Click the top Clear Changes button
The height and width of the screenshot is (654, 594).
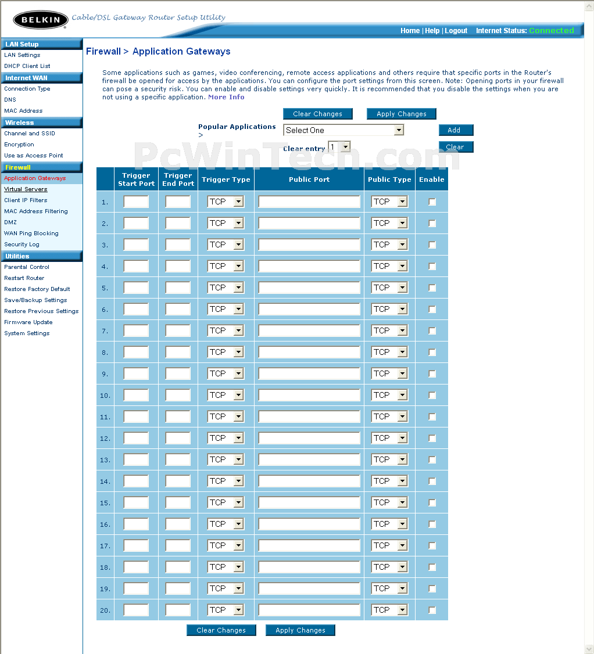pos(318,114)
